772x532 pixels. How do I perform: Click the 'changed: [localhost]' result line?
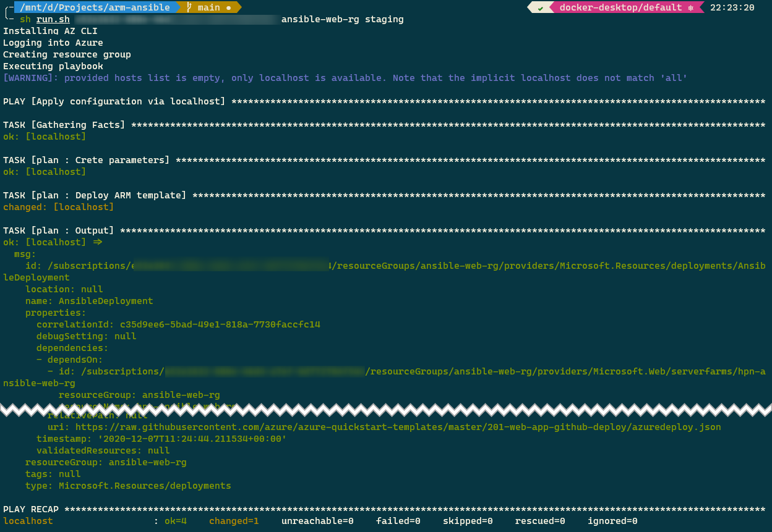coord(58,207)
